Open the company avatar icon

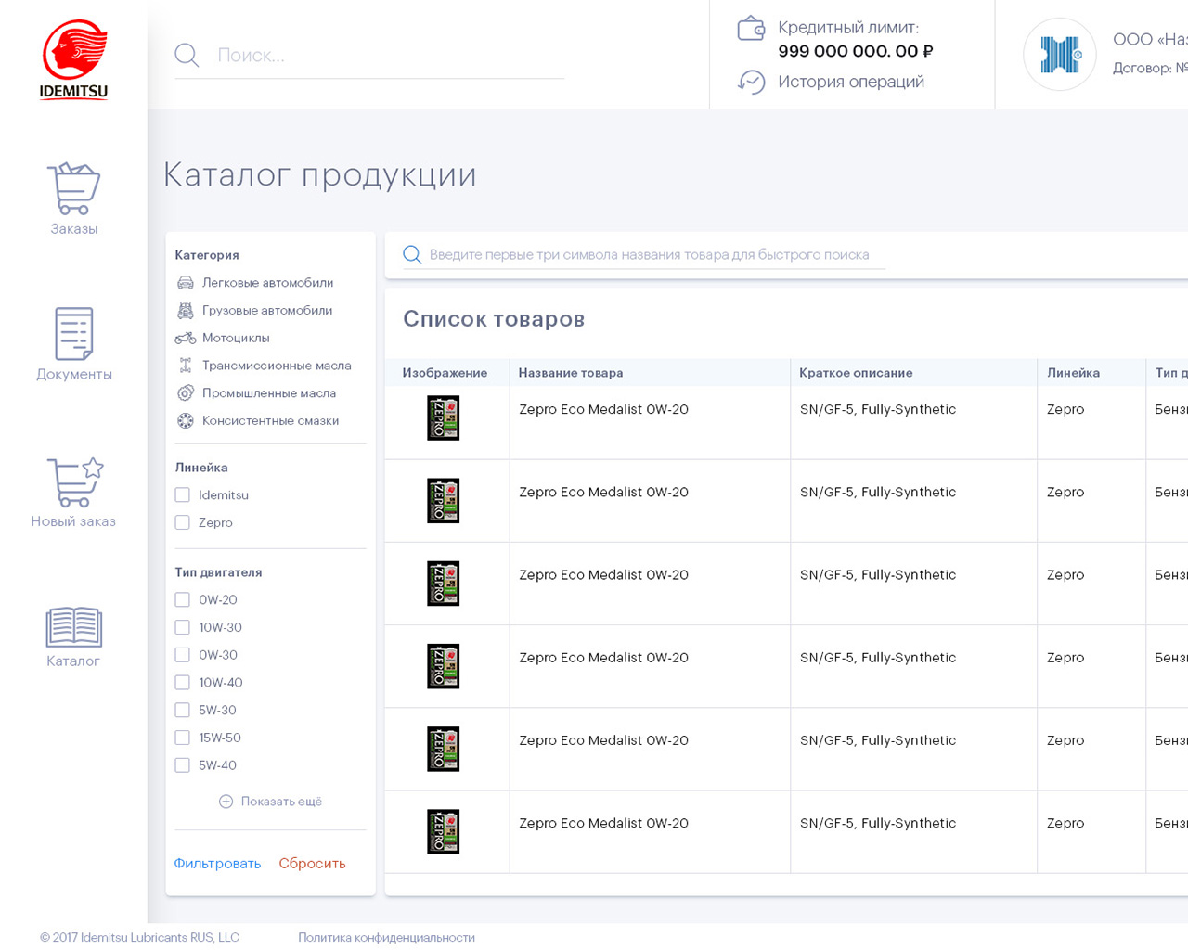(1060, 55)
